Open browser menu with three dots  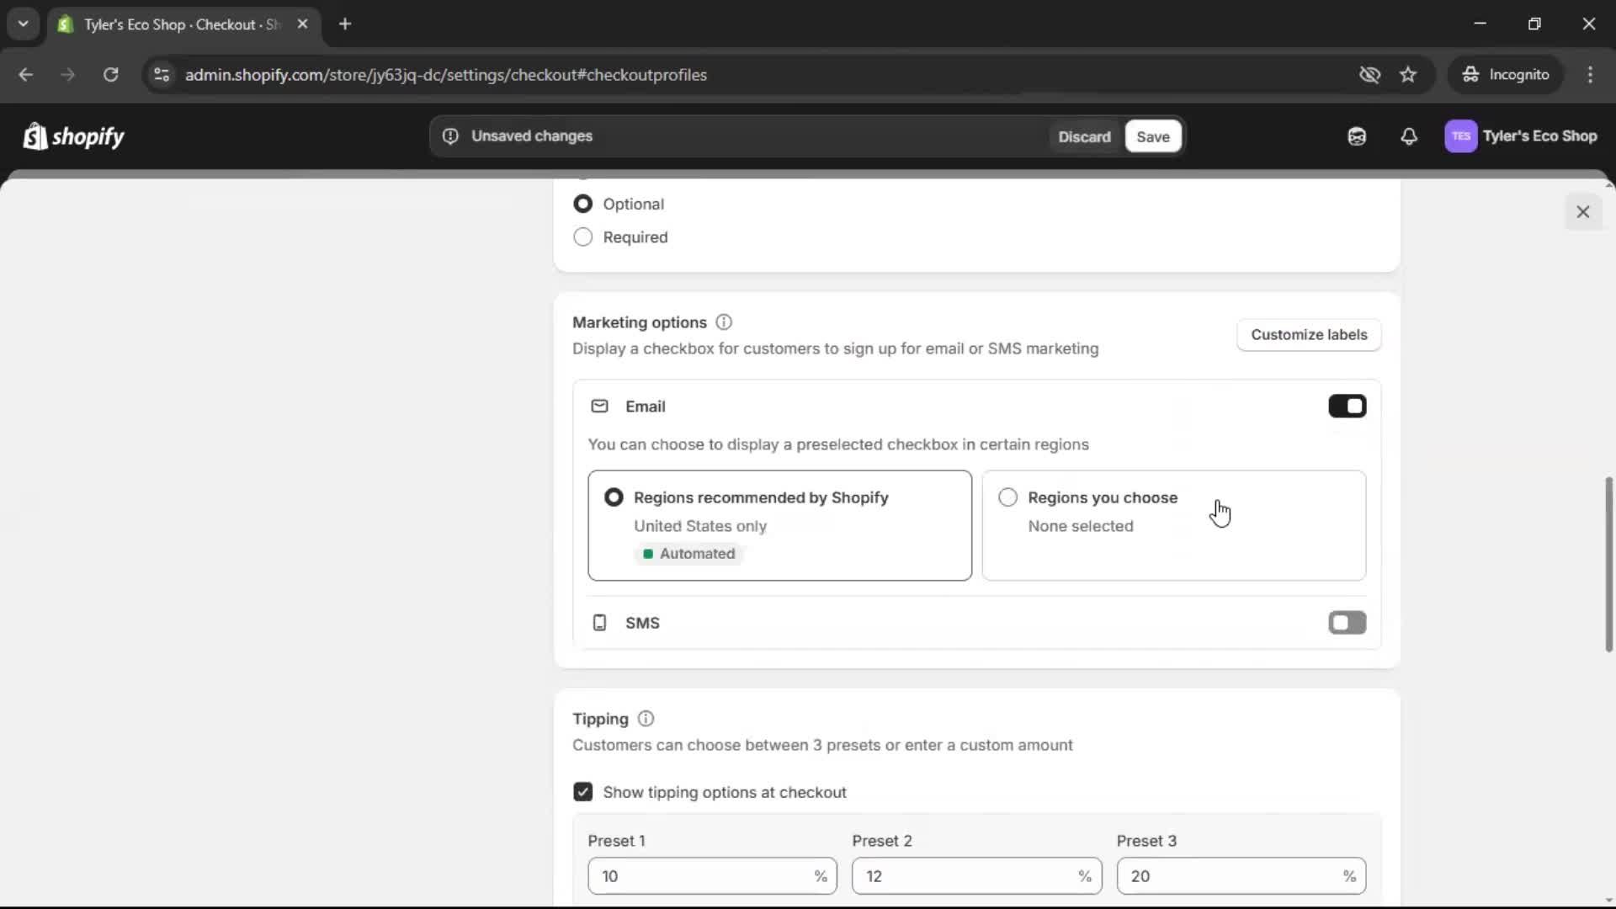pyautogui.click(x=1591, y=74)
